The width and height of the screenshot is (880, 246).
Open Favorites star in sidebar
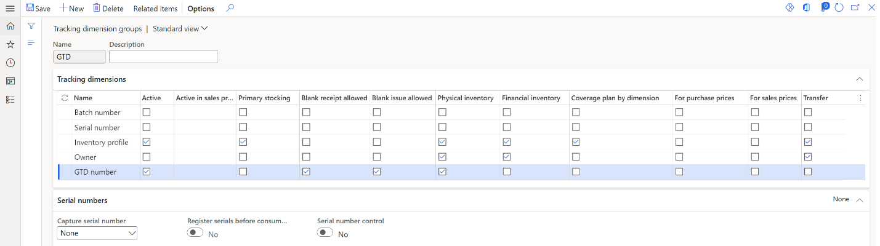coord(10,44)
